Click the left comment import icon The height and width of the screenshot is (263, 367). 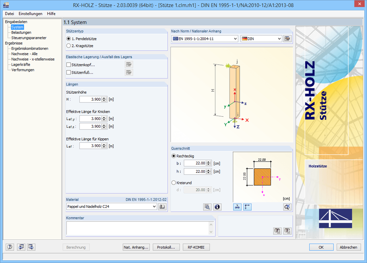coord(277,231)
